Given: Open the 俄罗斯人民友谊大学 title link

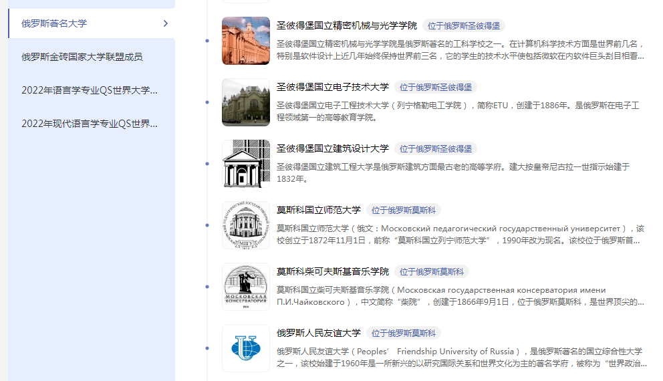Looking at the screenshot, I should tap(319, 333).
